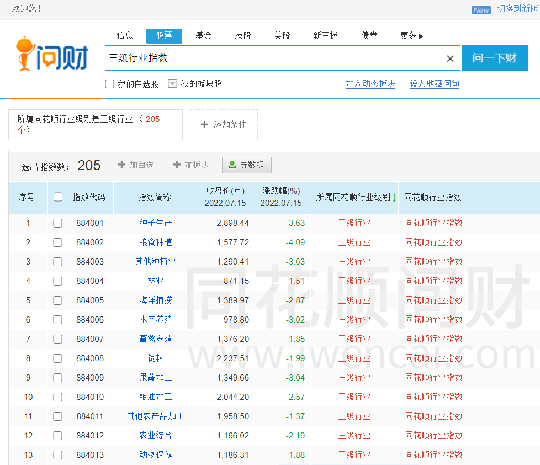The height and width of the screenshot is (465, 540).
Task: Check the box for row 884007
Action: coord(57,339)
